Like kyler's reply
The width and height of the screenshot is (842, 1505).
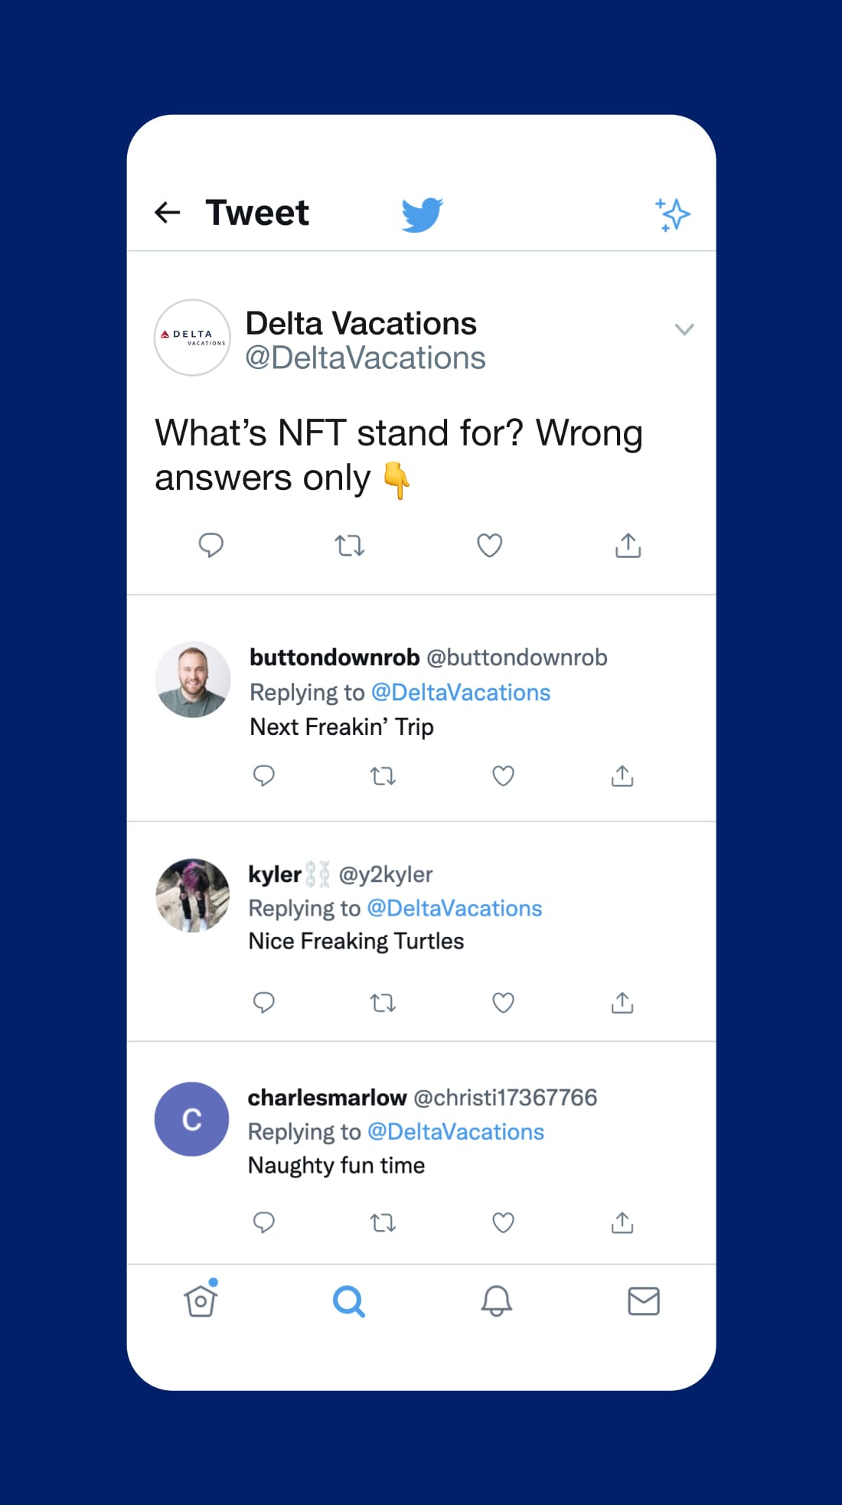pyautogui.click(x=502, y=1002)
